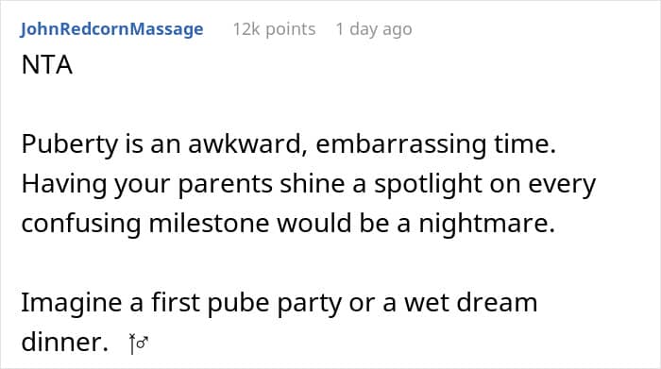The image size is (661, 369).
Task: Click the words wet dream
Action: 471,303
